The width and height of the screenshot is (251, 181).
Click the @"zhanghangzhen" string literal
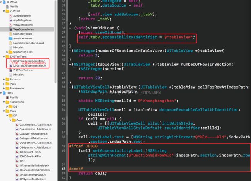coord(157,101)
